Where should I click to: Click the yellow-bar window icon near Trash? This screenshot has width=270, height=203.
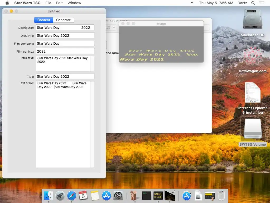tap(210, 196)
